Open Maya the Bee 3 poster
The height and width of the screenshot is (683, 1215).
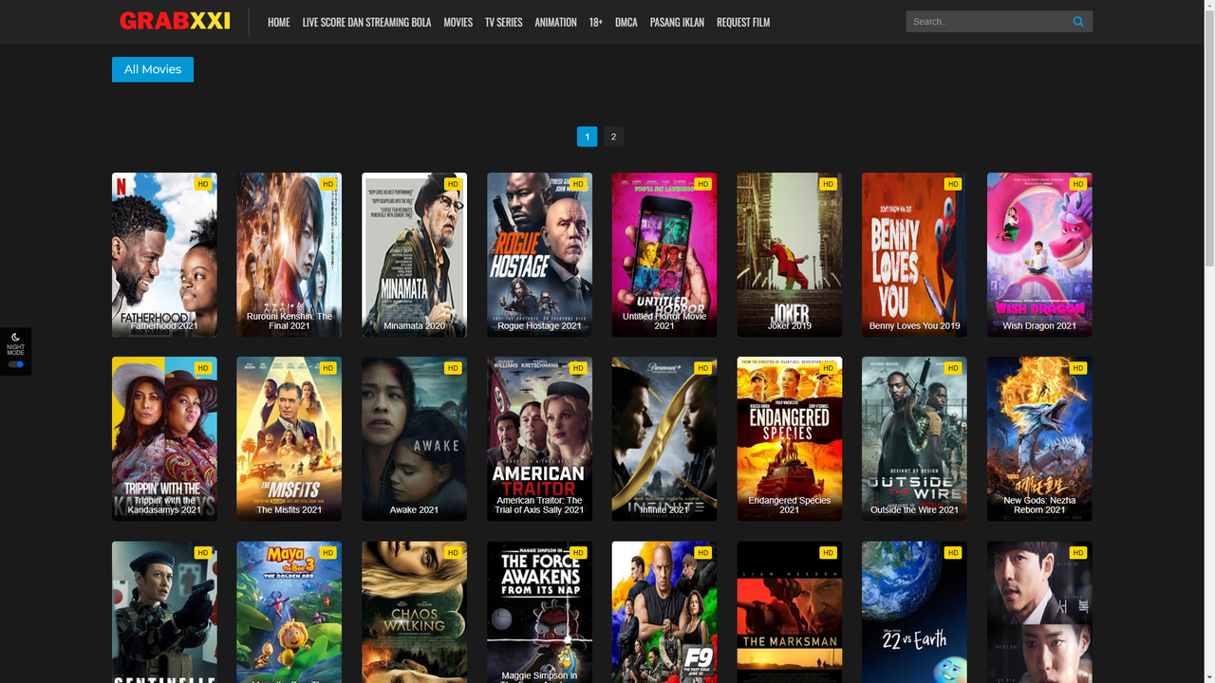(x=290, y=612)
